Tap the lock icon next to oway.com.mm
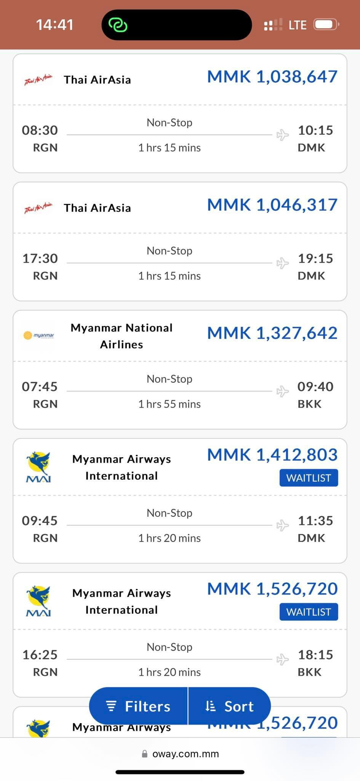The width and height of the screenshot is (360, 781). pos(145,754)
